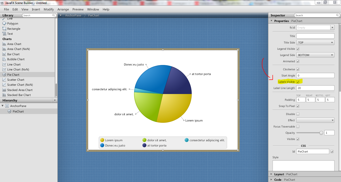Choose the Scatter Chart icon
Image resolution: width=341 pixels, height=182 pixels.
(x=4, y=80)
